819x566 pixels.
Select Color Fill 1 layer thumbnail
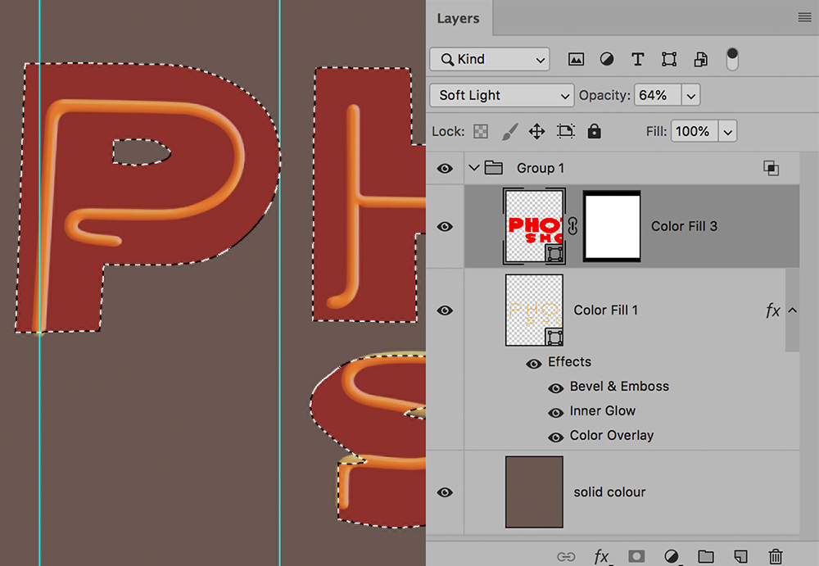click(534, 310)
